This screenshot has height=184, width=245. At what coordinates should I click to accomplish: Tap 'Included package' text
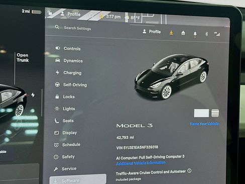coord(129,179)
